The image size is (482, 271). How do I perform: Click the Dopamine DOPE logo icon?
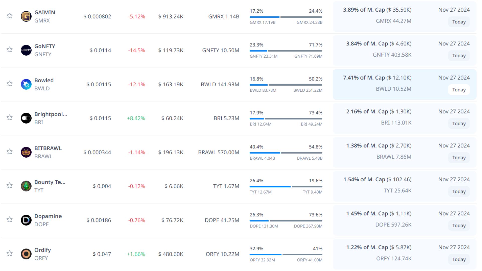26,220
